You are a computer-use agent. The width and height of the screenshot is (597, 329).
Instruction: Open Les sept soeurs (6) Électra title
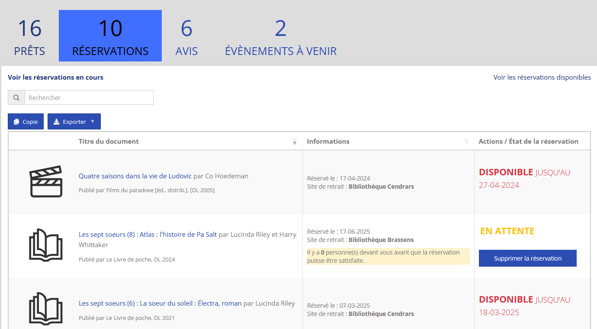[160, 303]
